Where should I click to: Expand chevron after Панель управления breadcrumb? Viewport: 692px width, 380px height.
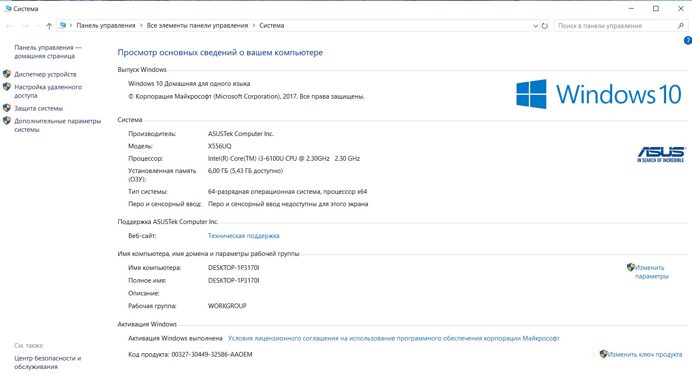pos(141,26)
